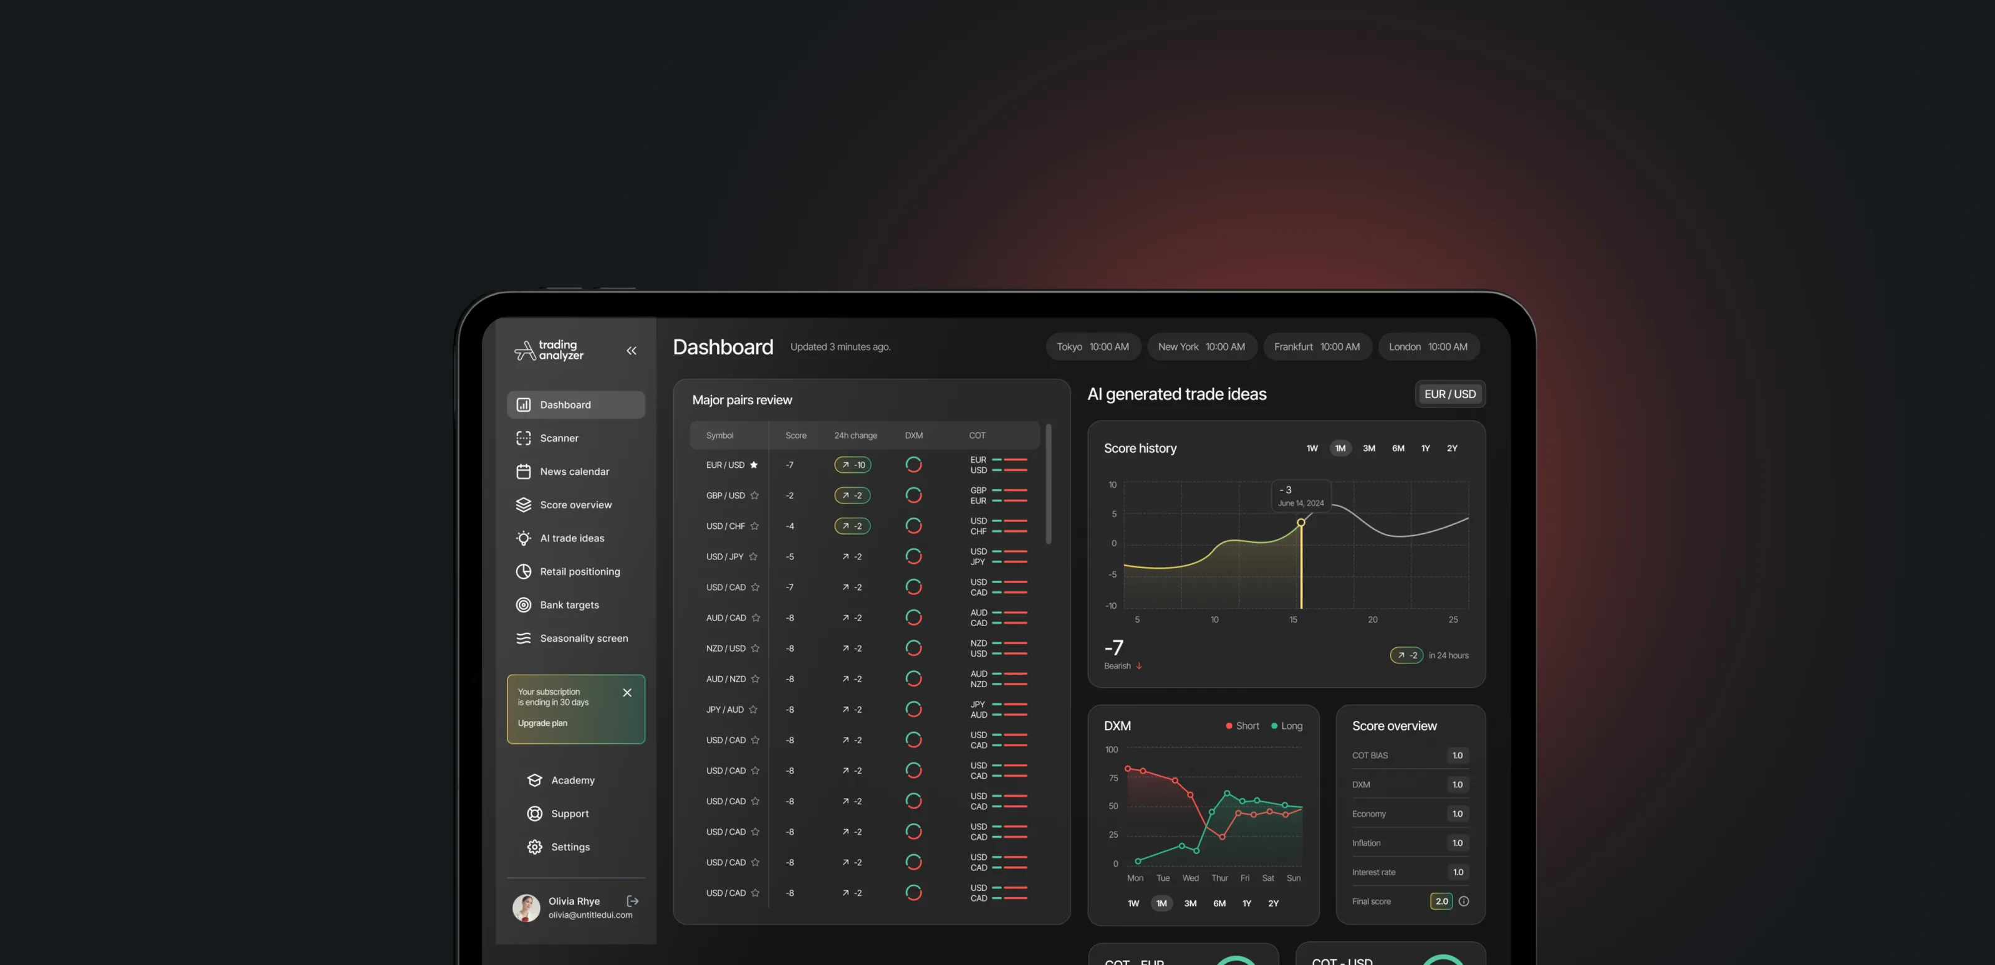Click Upgrade plan link
Screen dimensions: 1995x965
[542, 723]
